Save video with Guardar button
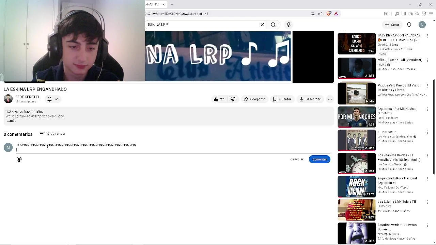Screen dimensions: 436x245 282,99
